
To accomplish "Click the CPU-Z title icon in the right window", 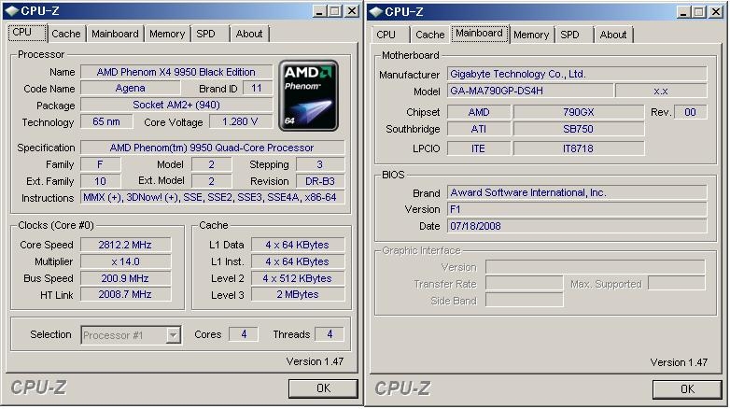I will tap(375, 12).
